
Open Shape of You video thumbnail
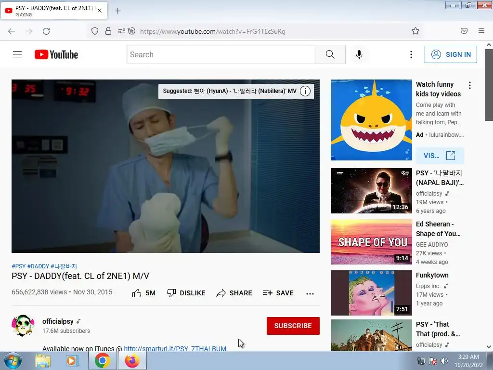tap(371, 242)
